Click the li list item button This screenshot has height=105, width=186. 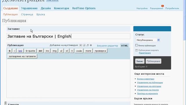72,51
